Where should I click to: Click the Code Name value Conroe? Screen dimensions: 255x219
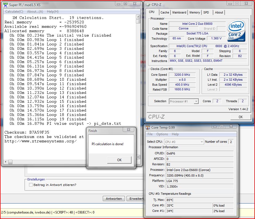pyautogui.click(x=184, y=28)
